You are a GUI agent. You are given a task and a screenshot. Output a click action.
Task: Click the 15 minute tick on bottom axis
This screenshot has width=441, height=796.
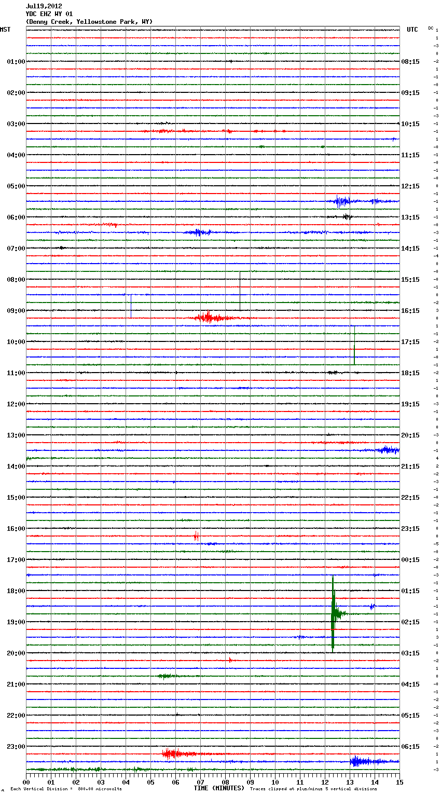point(399,782)
